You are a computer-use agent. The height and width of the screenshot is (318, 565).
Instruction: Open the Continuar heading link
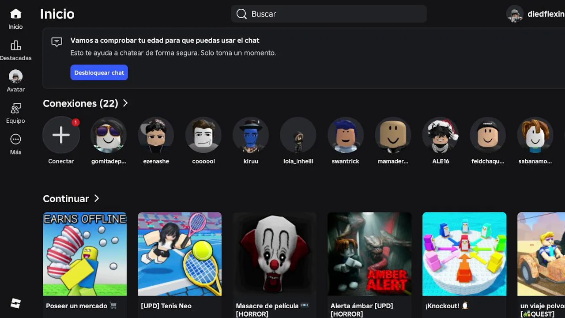click(66, 199)
